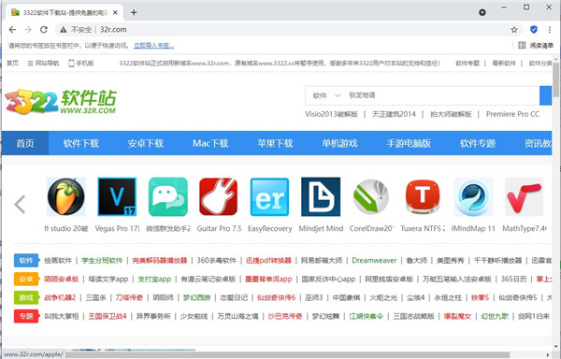Open the Vegas Pro 17 icon
Screen dimensions: 561x359
point(117,196)
